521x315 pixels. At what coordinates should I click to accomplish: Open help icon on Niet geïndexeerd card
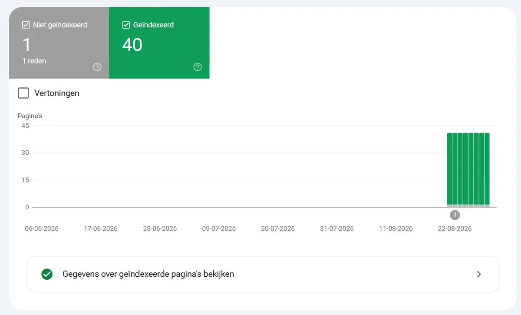click(97, 67)
